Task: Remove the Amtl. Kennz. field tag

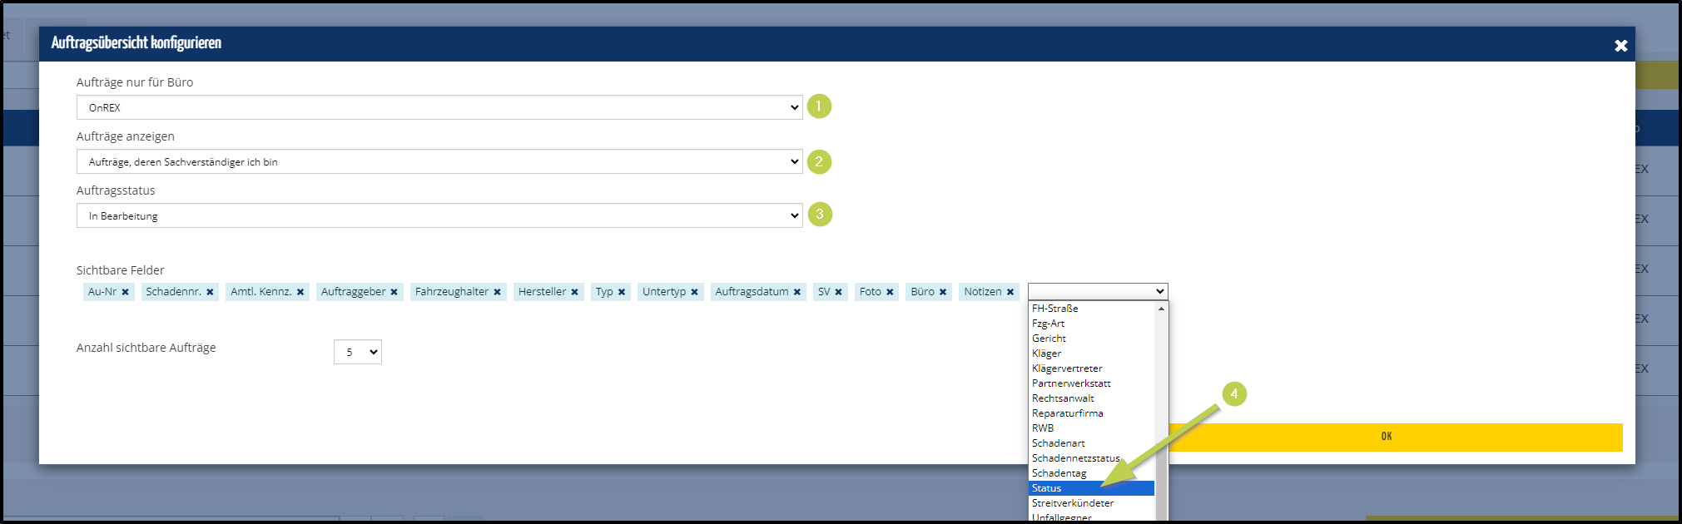Action: tap(300, 292)
